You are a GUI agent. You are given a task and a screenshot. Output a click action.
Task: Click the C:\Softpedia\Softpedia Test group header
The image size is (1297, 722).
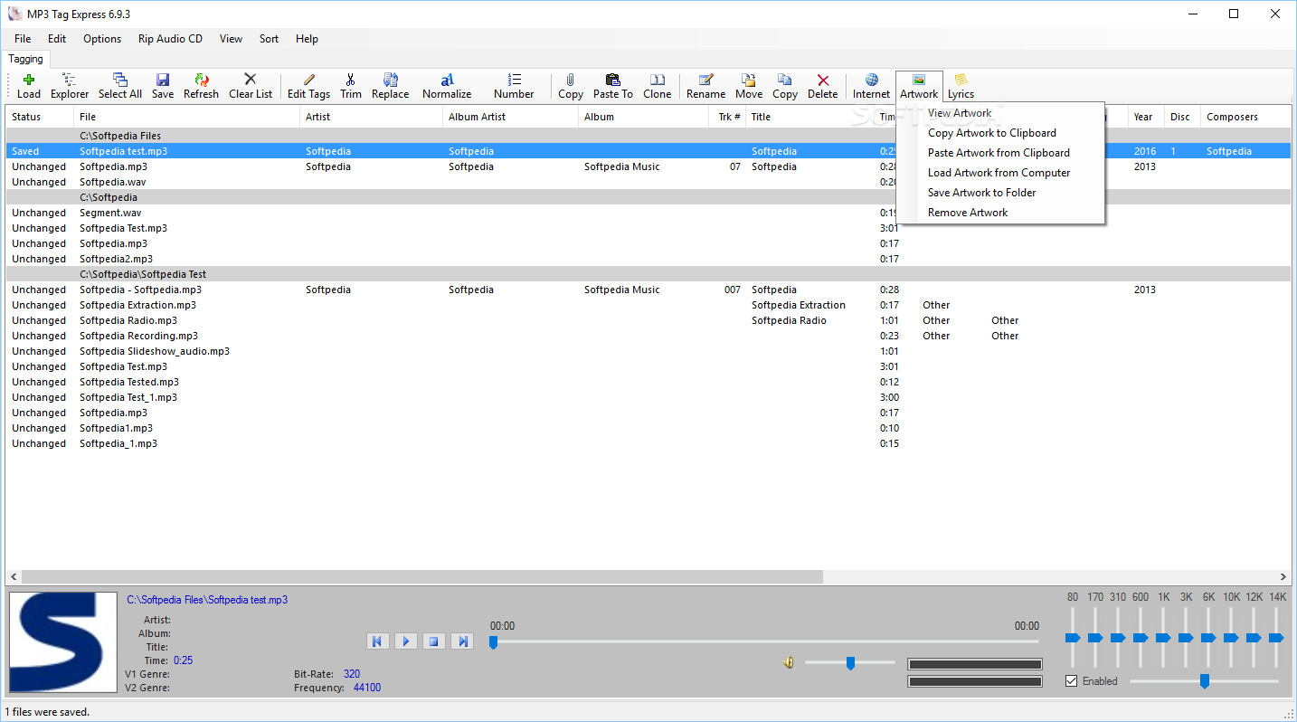(x=648, y=274)
